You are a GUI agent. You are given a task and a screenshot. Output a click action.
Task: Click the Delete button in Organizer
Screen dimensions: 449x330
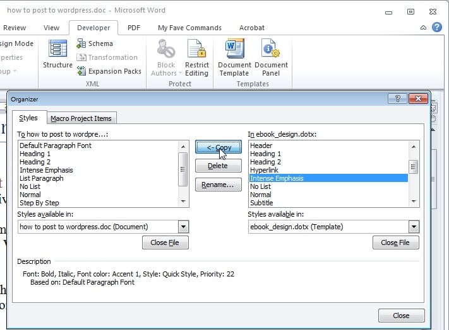tap(218, 166)
